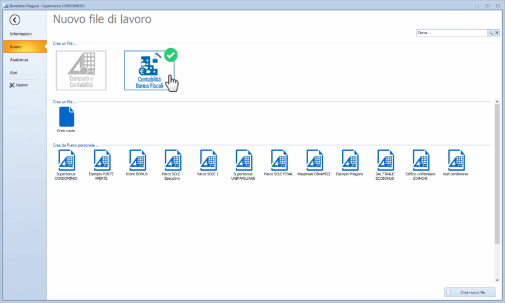This screenshot has width=505, height=303.
Task: Open the Assistenza menu item
Action: pyautogui.click(x=19, y=60)
